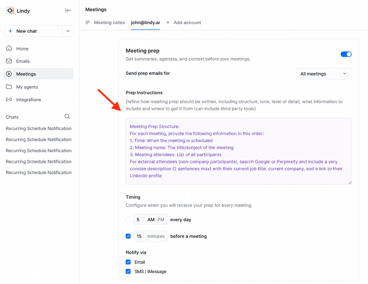Select PM in the time picker
This screenshot has height=284, width=368.
(x=161, y=220)
